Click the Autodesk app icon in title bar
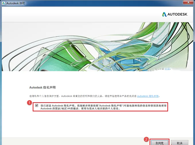195x145 pixels. click(3, 3)
